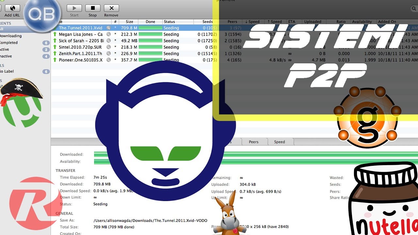Click the Save As path text
Viewport: 418px width, 235px height.
pyautogui.click(x=150, y=220)
